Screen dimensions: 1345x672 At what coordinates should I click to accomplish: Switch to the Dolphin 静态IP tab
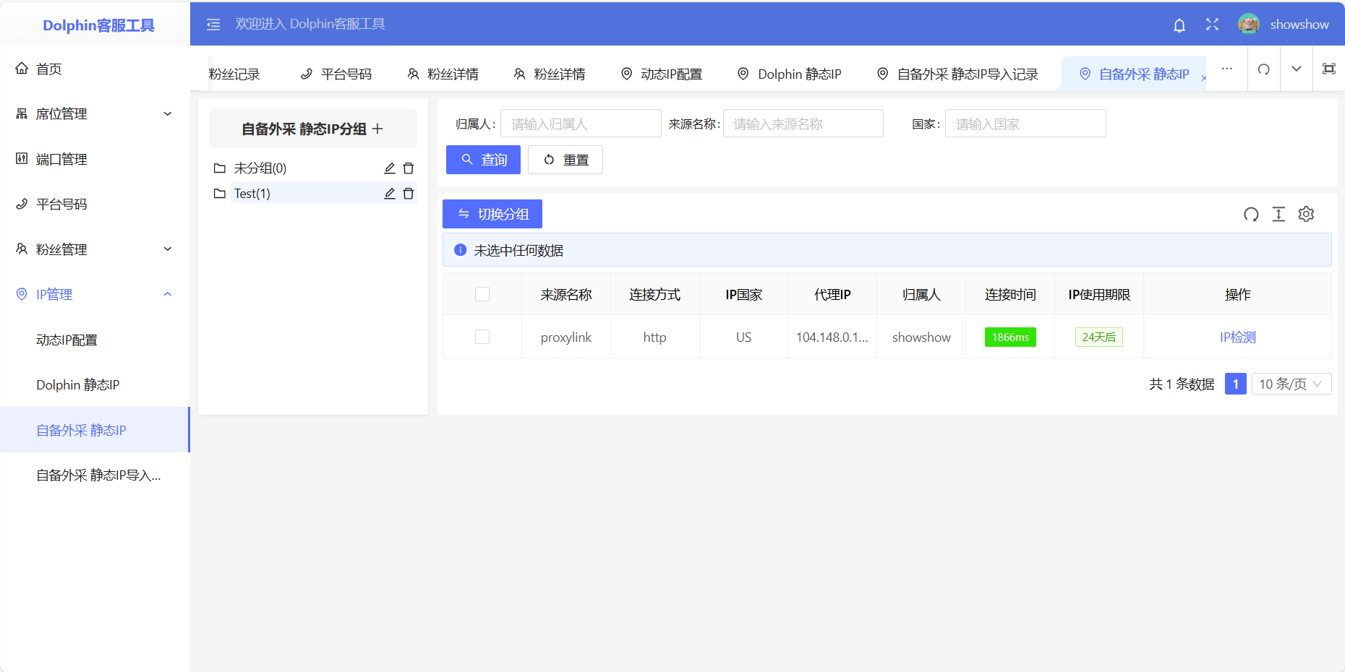[790, 74]
